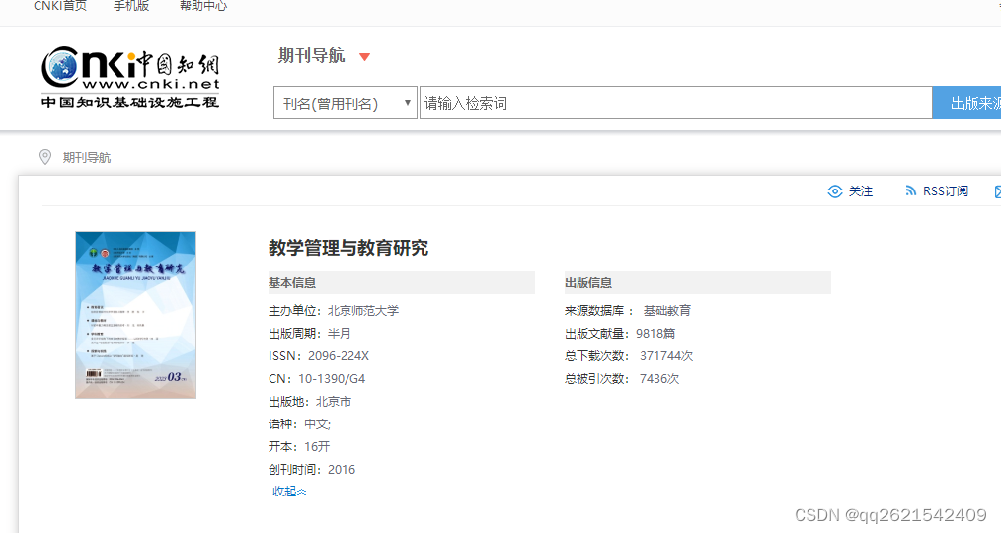The height and width of the screenshot is (533, 1001).
Task: Click the 期刊导航 heading text
Action: pos(312,56)
